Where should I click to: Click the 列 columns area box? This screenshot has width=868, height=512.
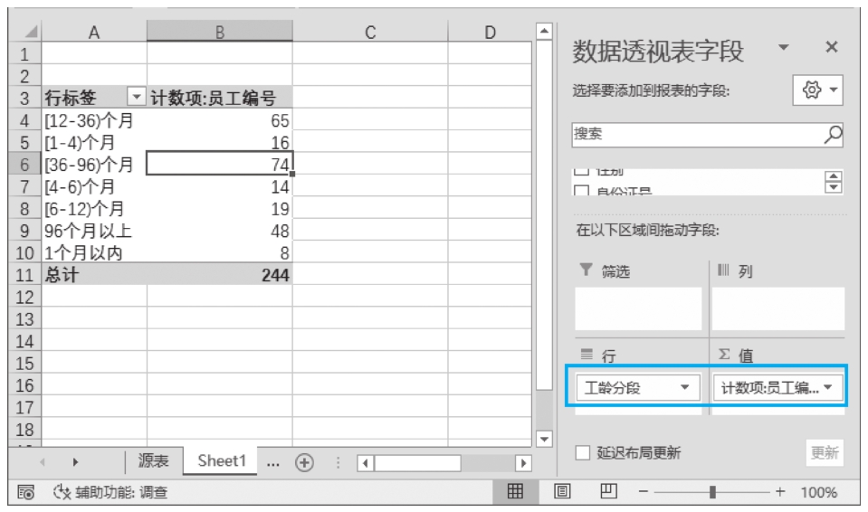click(x=777, y=308)
